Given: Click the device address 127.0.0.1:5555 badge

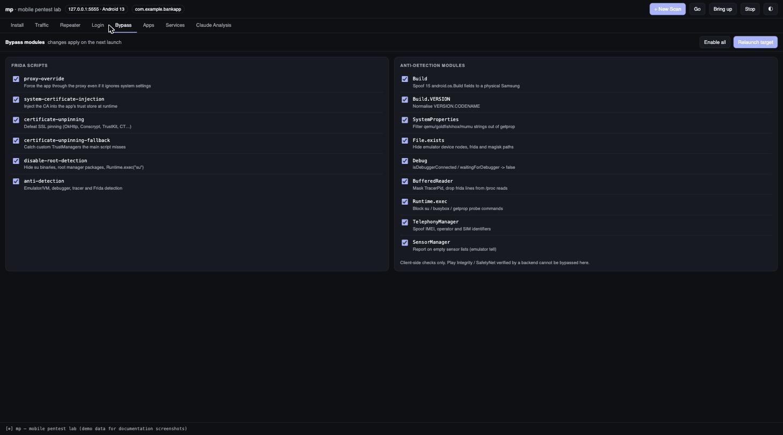Looking at the screenshot, I should [x=97, y=9].
